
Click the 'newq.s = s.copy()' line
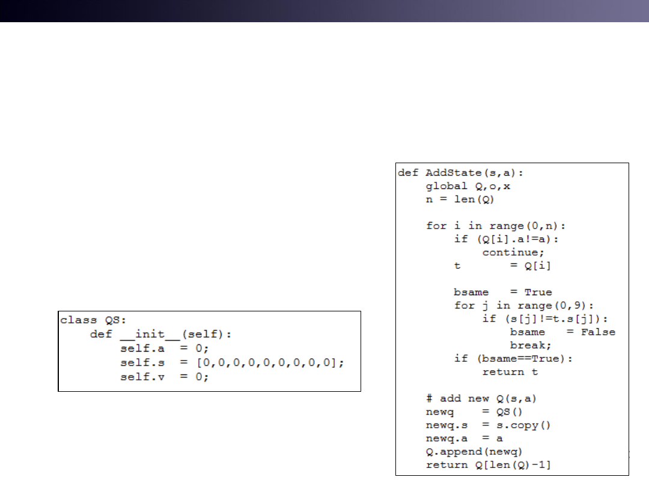point(489,425)
